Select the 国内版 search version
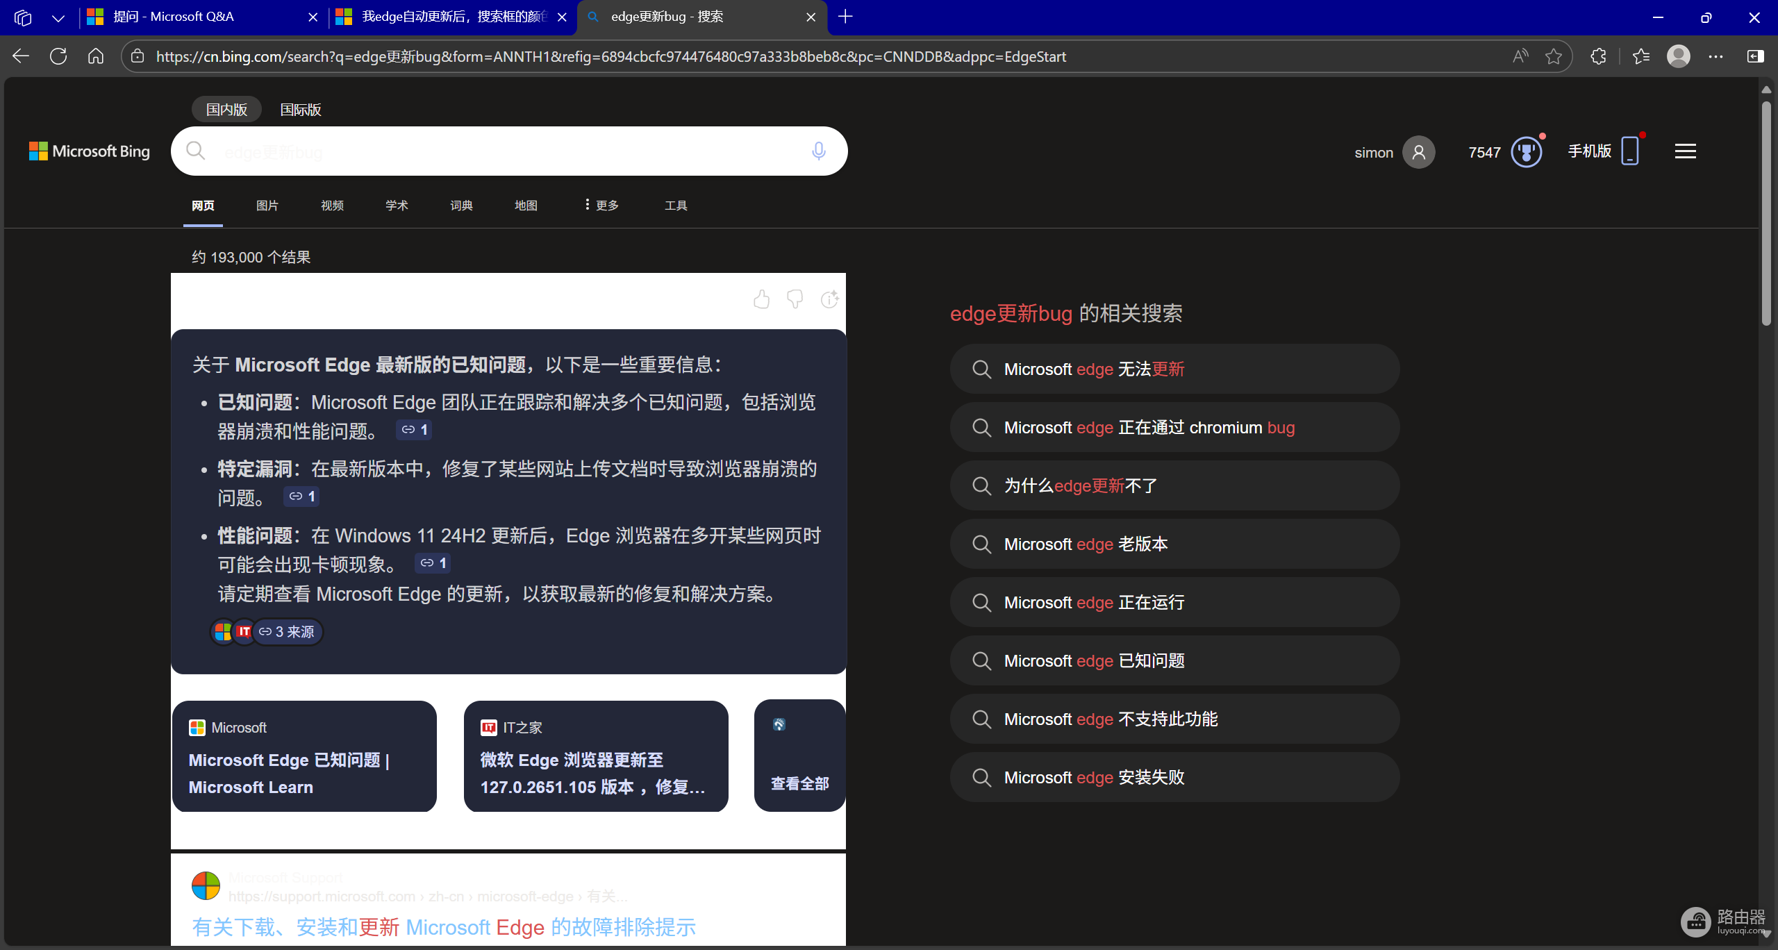Screen dimensions: 1778x950 tap(226, 110)
